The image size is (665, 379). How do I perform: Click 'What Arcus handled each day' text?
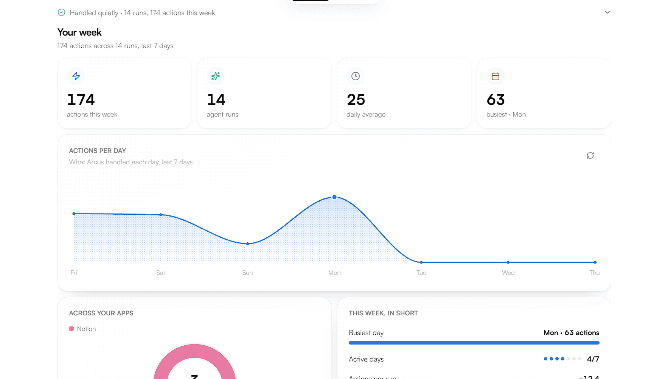click(131, 162)
